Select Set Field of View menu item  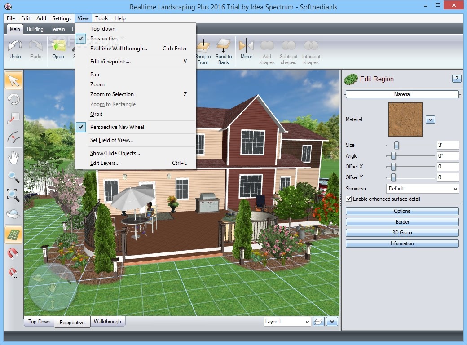[136, 140]
